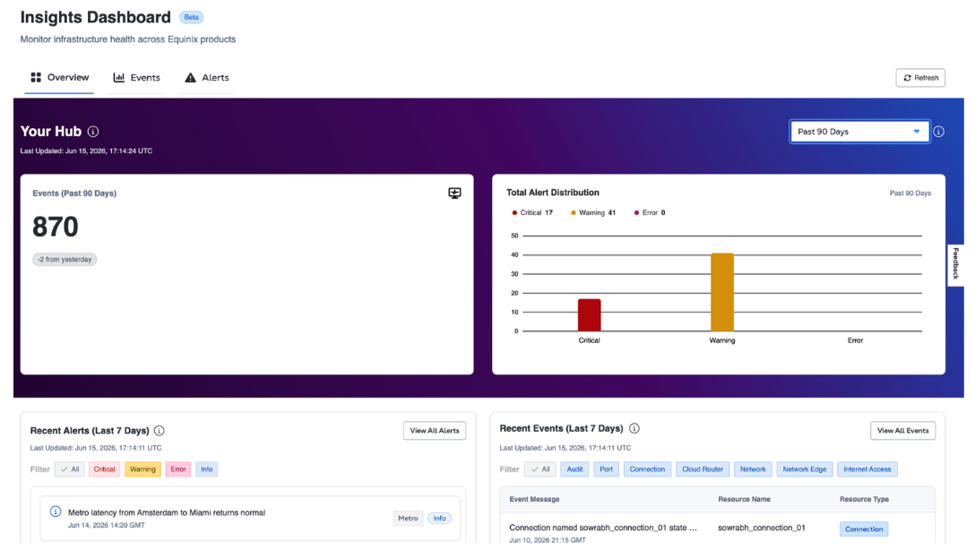Filter recent events by Port
Screen dimensions: 975x550
coord(607,469)
